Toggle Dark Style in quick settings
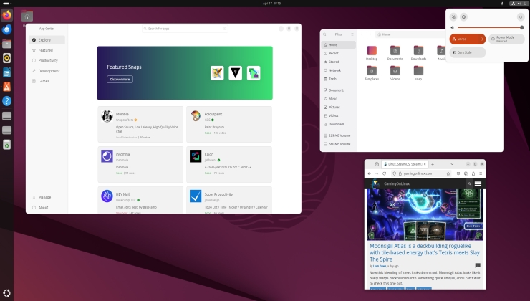This screenshot has width=530, height=301. pyautogui.click(x=467, y=52)
